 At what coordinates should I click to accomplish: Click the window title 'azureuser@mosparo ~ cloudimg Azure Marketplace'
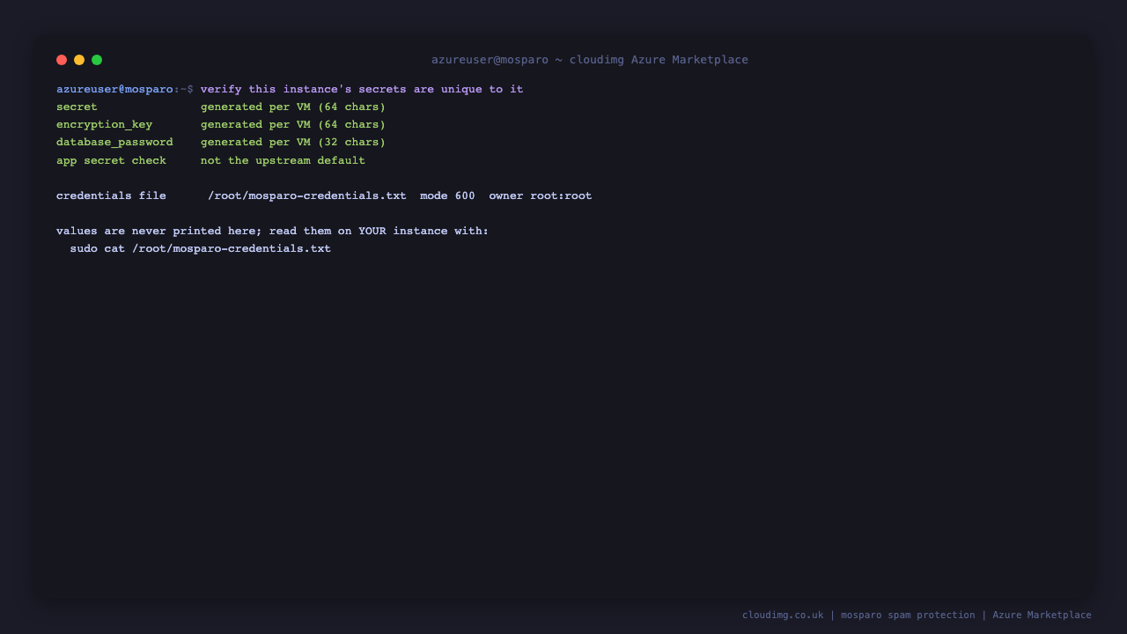click(x=590, y=60)
